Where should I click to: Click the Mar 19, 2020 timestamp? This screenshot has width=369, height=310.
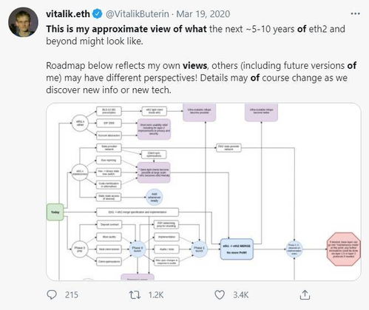tap(203, 14)
